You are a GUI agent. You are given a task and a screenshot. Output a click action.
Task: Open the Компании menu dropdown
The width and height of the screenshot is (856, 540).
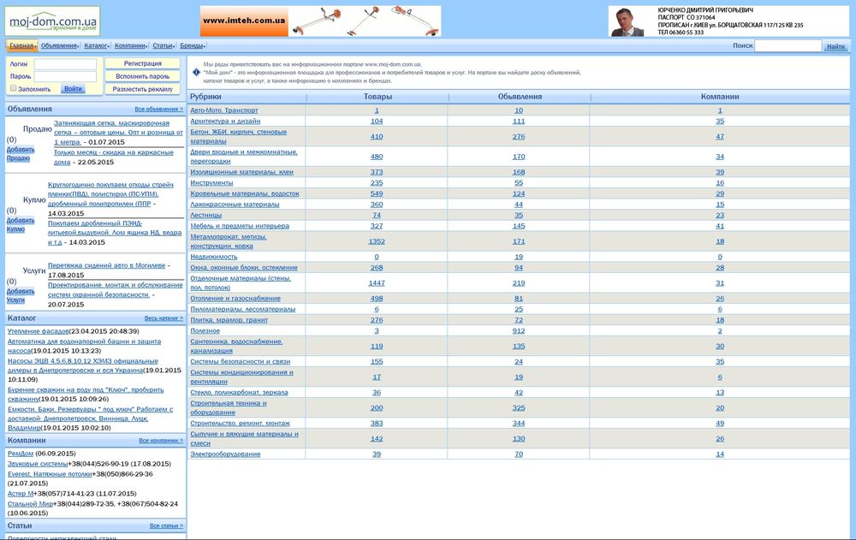pyautogui.click(x=130, y=46)
